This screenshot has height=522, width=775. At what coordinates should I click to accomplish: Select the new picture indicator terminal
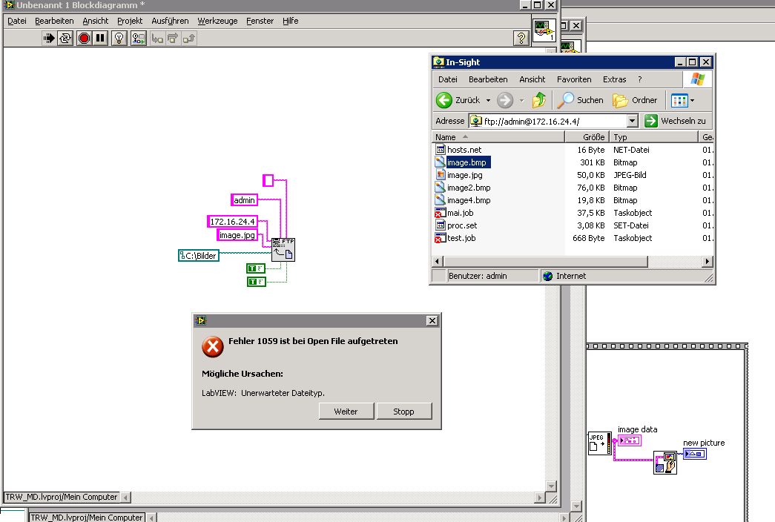[x=695, y=453]
